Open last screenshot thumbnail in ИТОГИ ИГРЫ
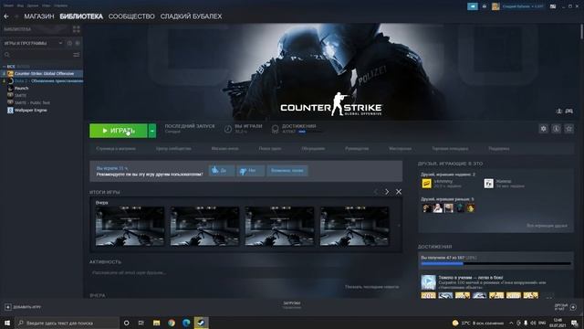 click(354, 226)
